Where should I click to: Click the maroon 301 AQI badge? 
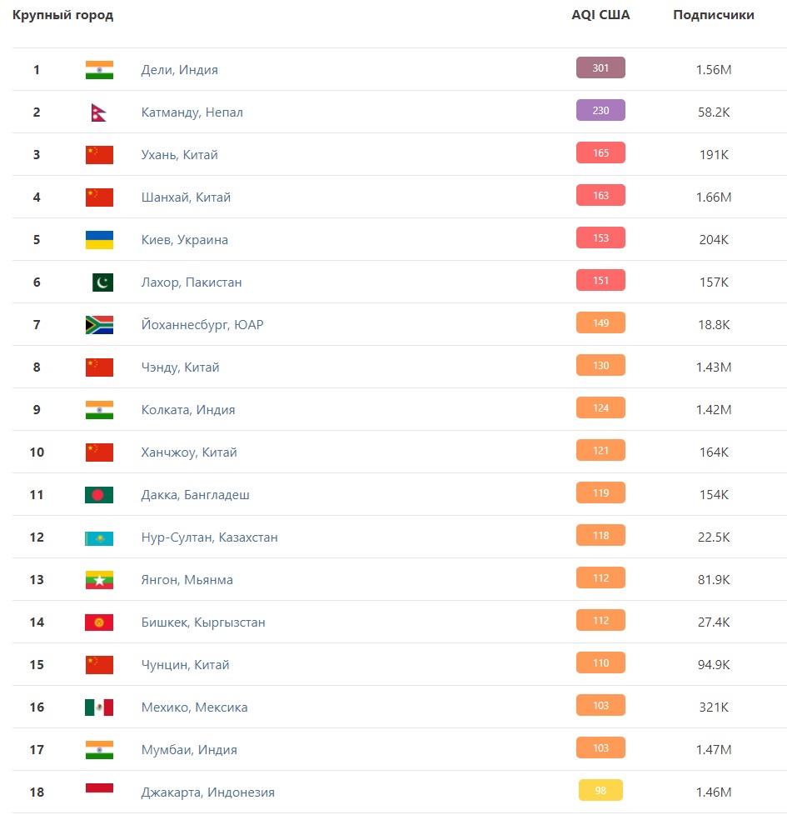pos(600,67)
